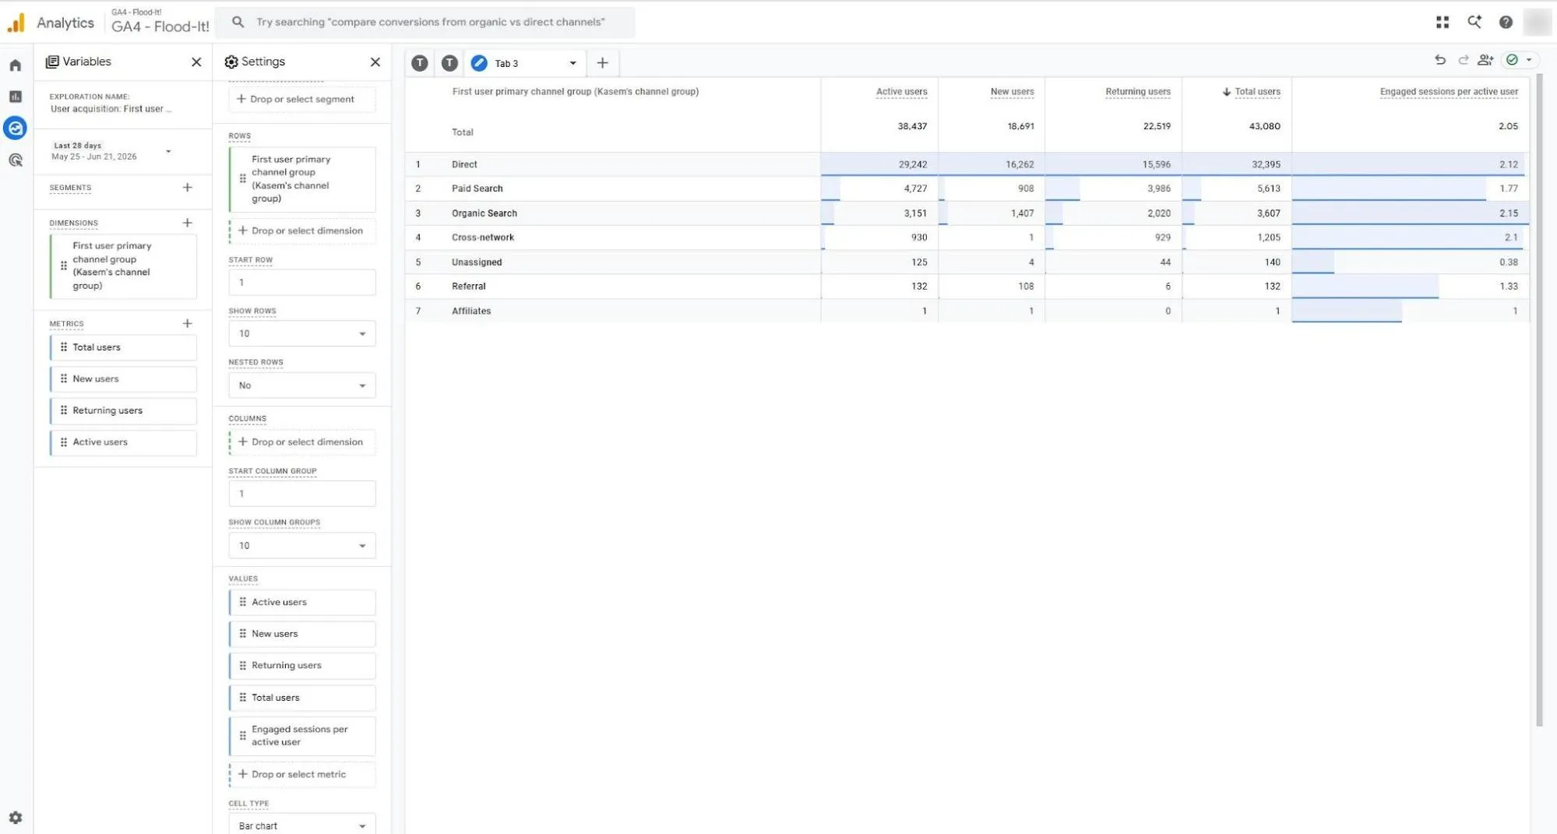The width and height of the screenshot is (1557, 834).
Task: Open Admin gear icon at bottom left
Action: [x=16, y=818]
